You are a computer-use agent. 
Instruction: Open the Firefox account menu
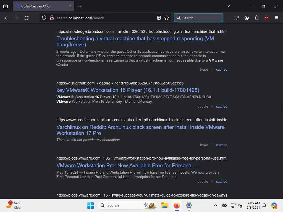[x=247, y=18]
